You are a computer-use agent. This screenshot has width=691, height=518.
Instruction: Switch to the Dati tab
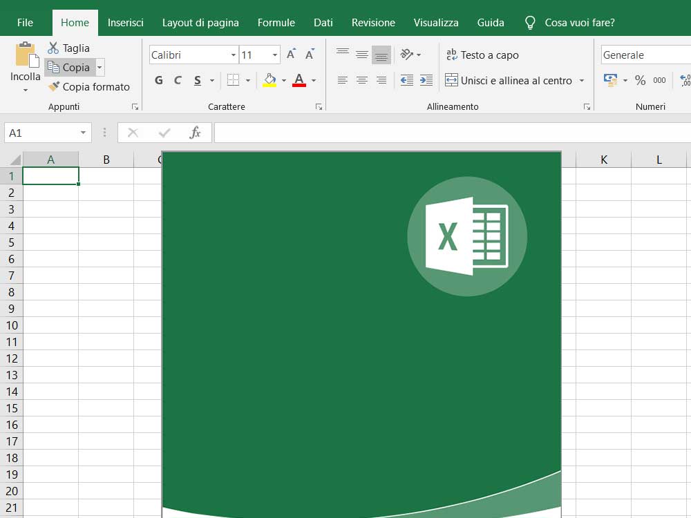(x=323, y=23)
